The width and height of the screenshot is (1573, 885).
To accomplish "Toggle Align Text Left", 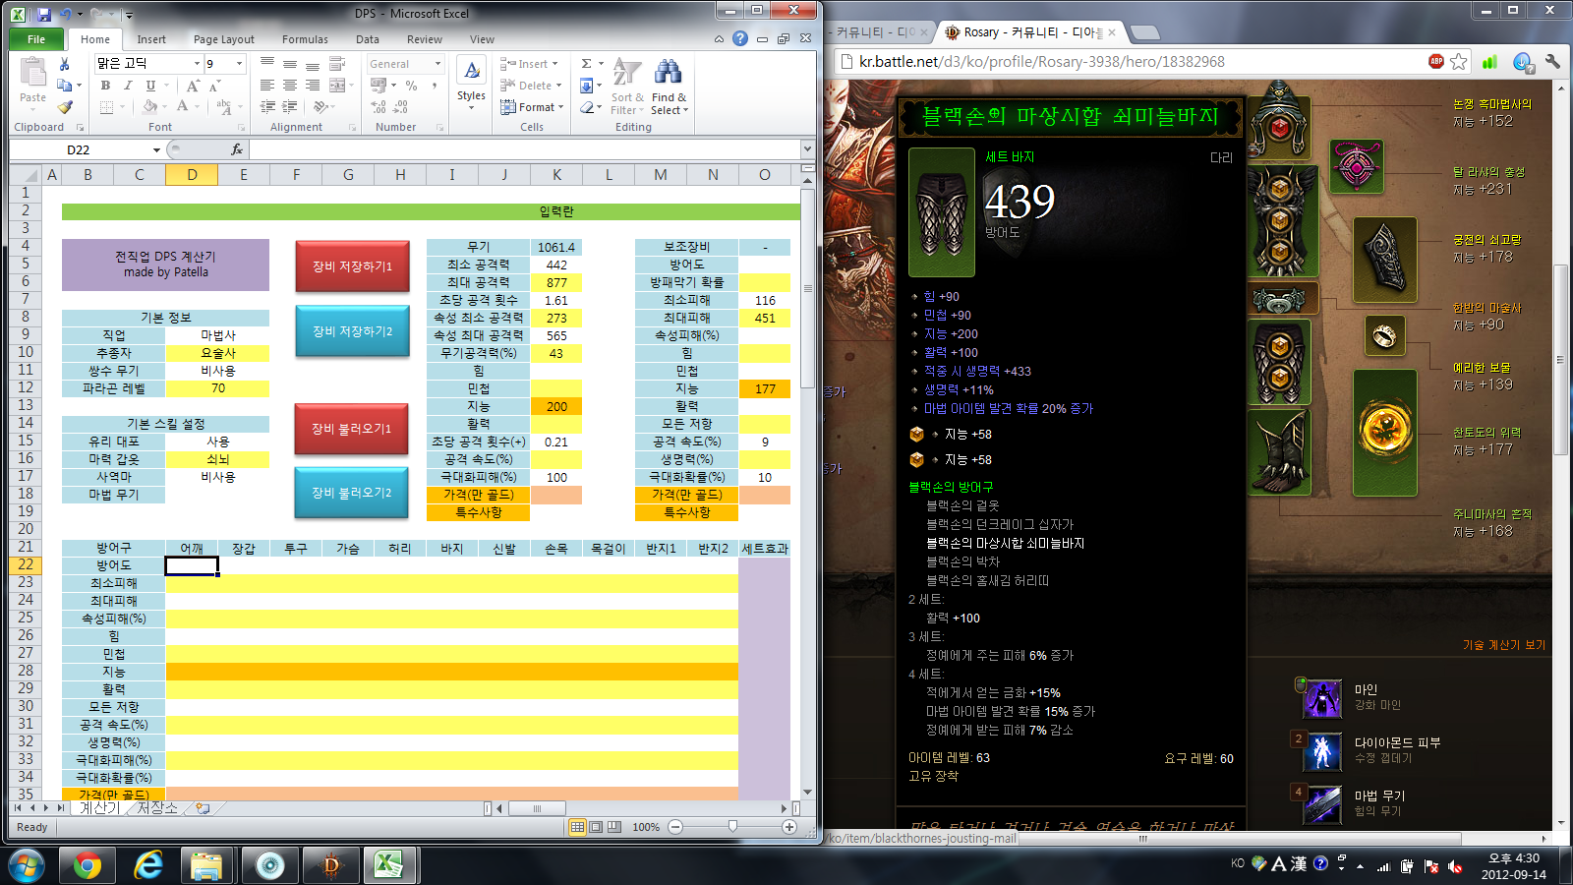I will pos(267,86).
